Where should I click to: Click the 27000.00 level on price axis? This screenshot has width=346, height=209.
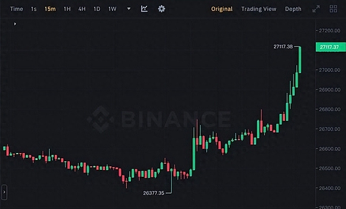[x=329, y=70]
